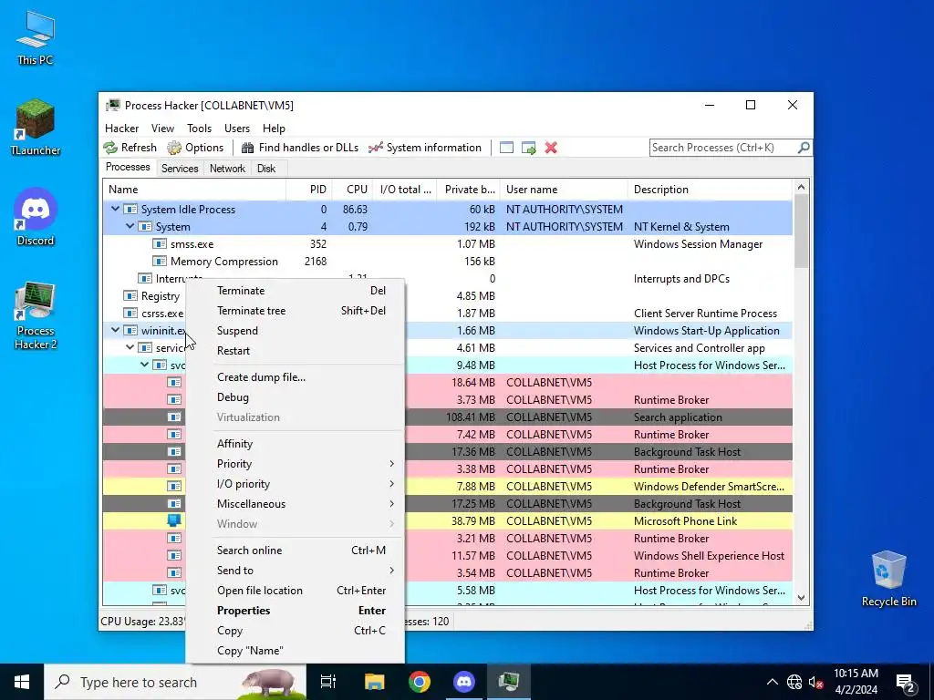Open Find handles or DLLs
The width and height of the screenshot is (934, 700).
coord(299,148)
